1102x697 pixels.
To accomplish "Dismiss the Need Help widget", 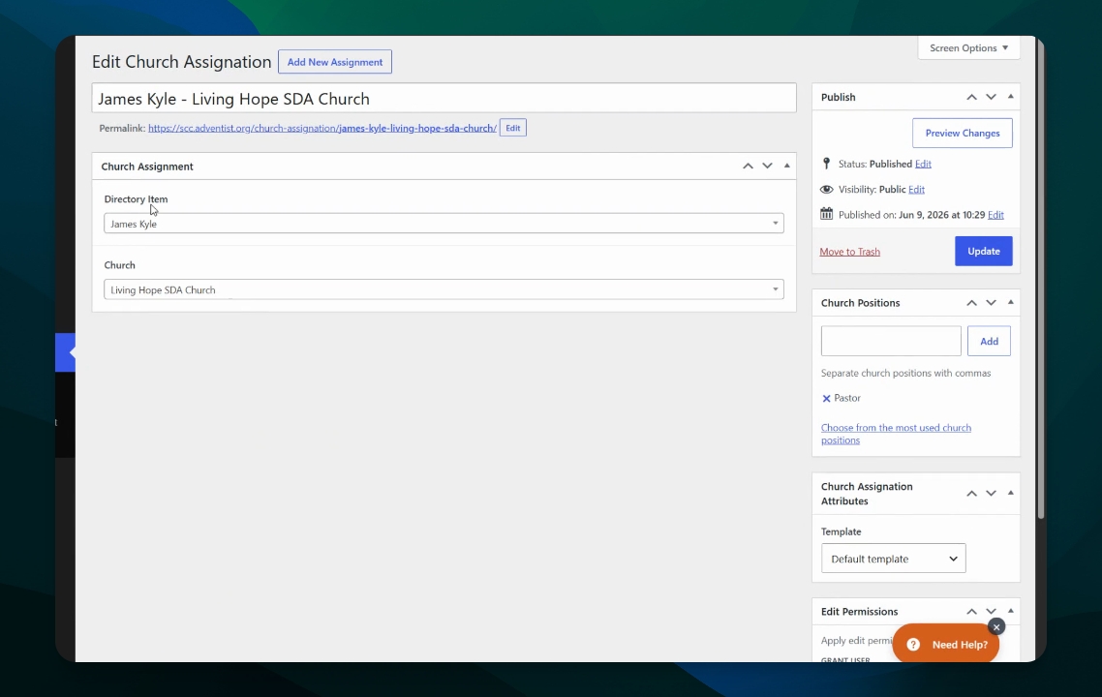I will pyautogui.click(x=995, y=626).
